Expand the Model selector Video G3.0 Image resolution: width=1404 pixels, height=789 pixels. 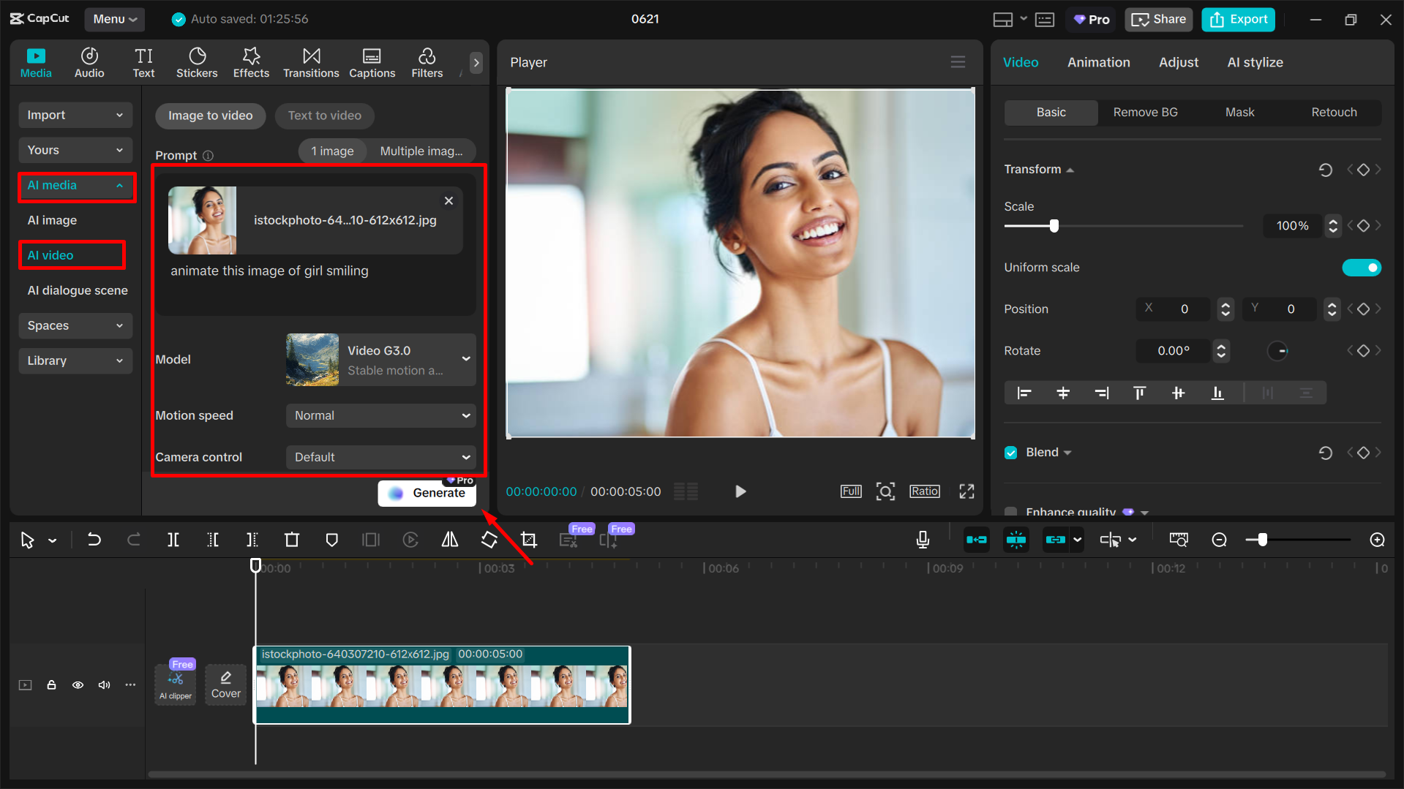click(380, 360)
